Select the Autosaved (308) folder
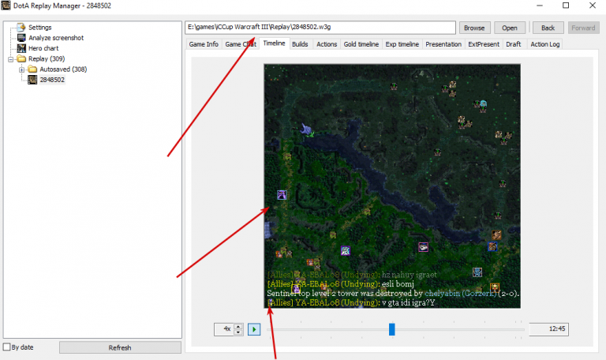Screen dimensions: 606x360 pos(63,69)
